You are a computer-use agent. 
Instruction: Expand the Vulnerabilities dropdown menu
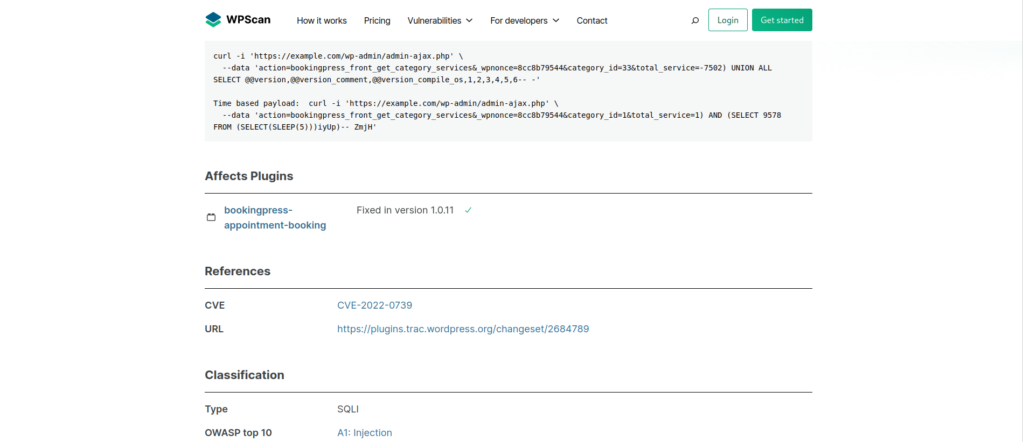coord(440,20)
